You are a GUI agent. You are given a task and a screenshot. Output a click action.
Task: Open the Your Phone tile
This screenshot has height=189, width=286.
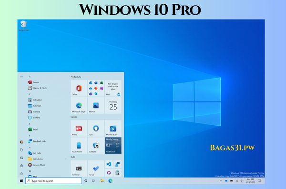[x=79, y=146]
